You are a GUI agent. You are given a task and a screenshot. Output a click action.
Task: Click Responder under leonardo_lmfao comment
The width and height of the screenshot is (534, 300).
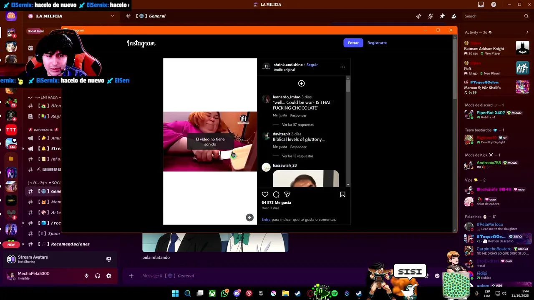pyautogui.click(x=298, y=115)
